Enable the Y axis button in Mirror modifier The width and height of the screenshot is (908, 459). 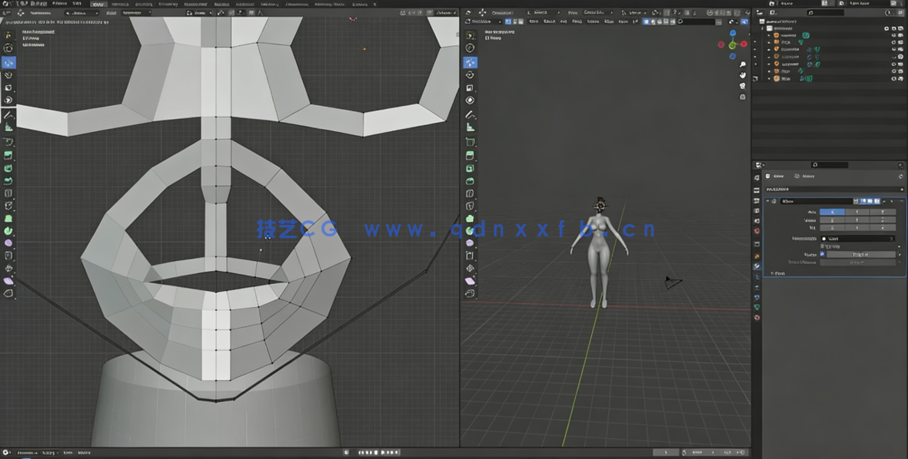coord(857,212)
